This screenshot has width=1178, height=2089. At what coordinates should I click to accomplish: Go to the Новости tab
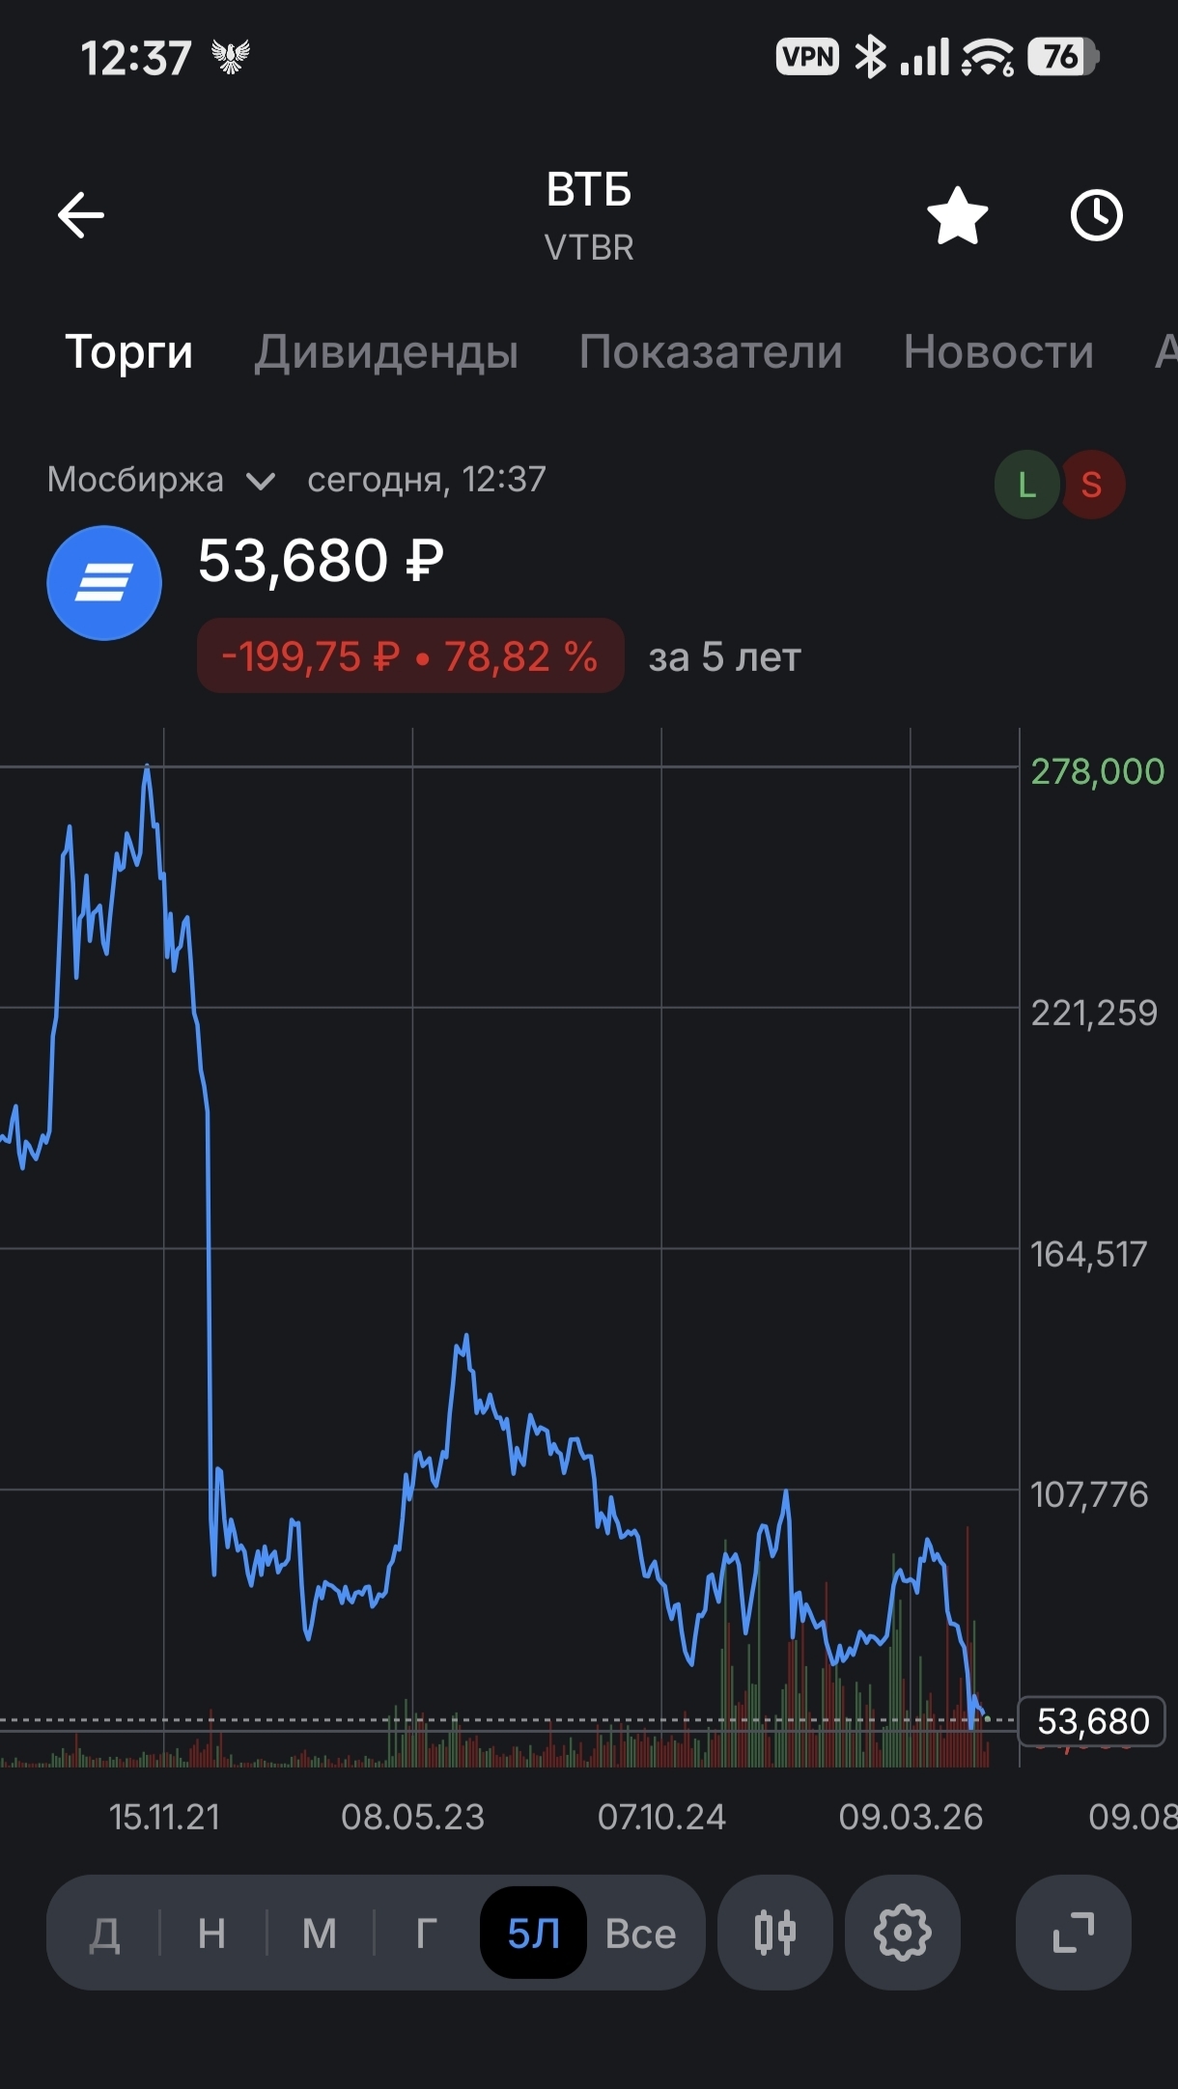click(998, 351)
